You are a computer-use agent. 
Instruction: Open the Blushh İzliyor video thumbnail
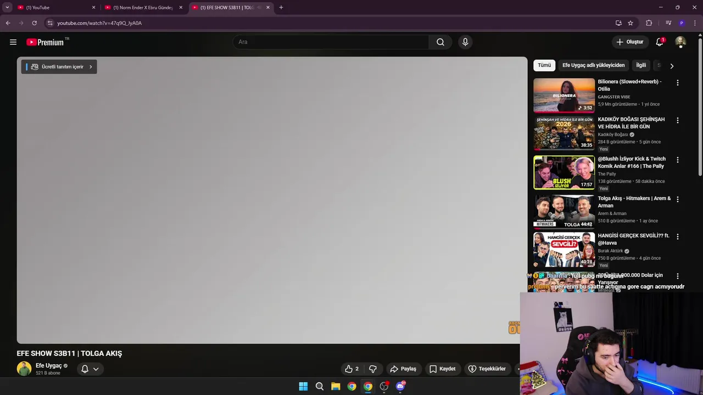564,172
